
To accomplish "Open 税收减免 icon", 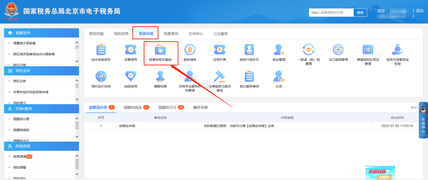I will (x=190, y=51).
